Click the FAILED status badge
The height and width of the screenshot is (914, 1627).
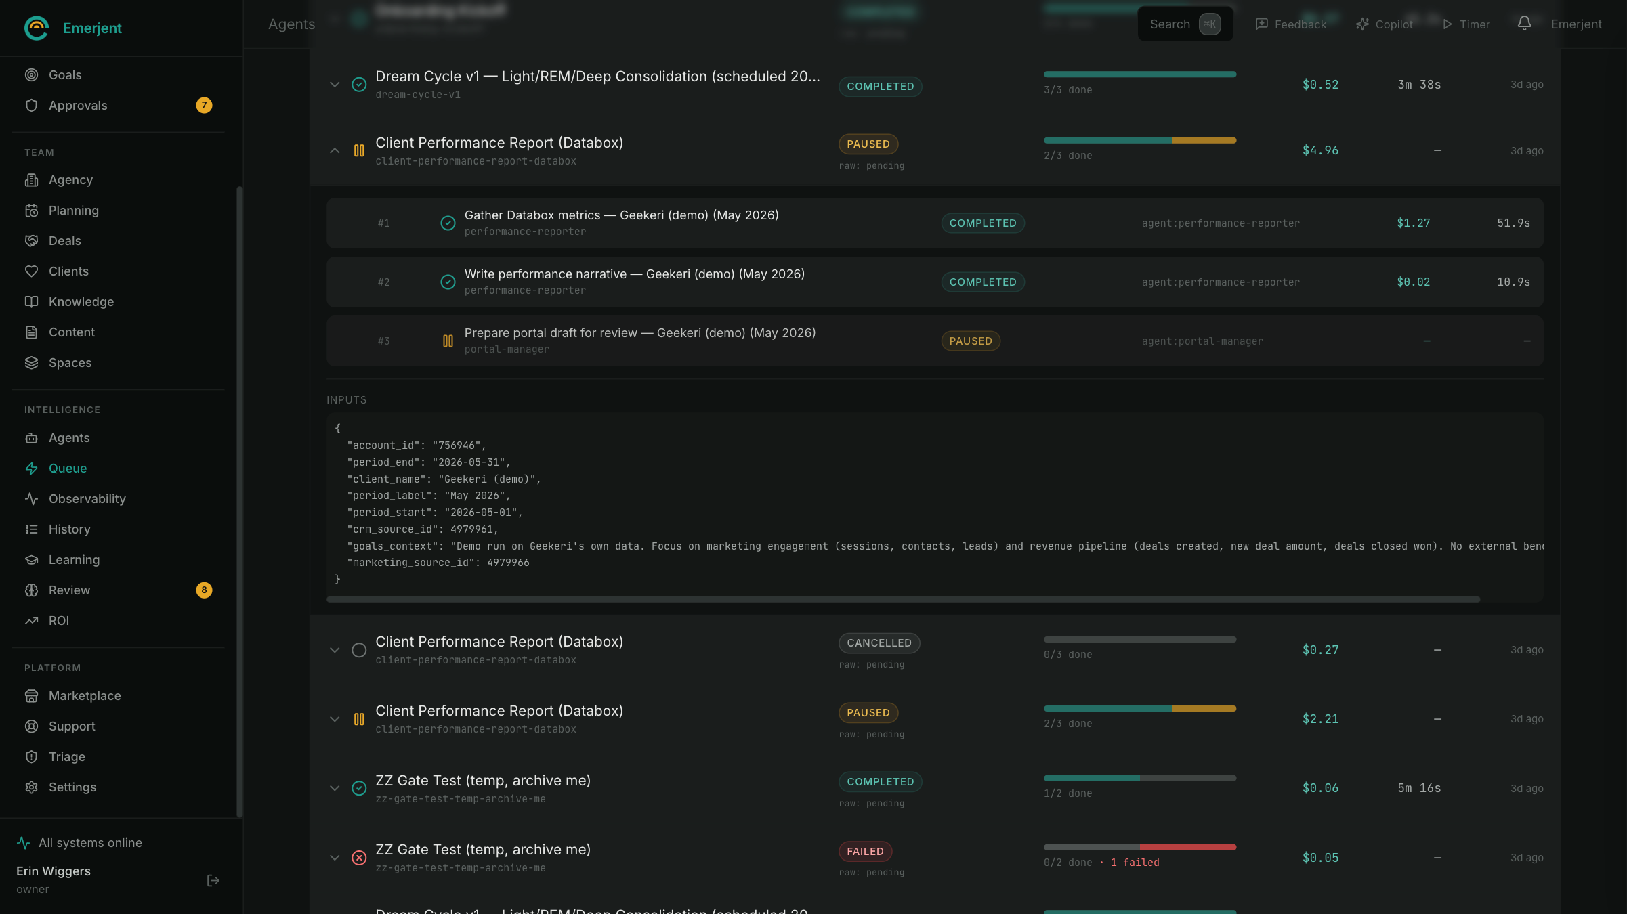coord(865,851)
